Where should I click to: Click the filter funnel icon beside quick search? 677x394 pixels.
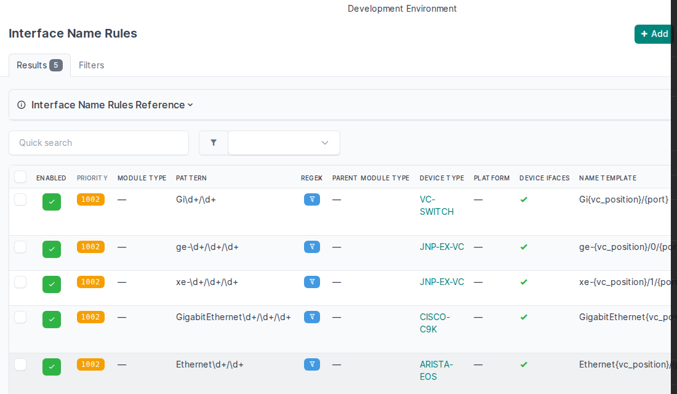(213, 142)
